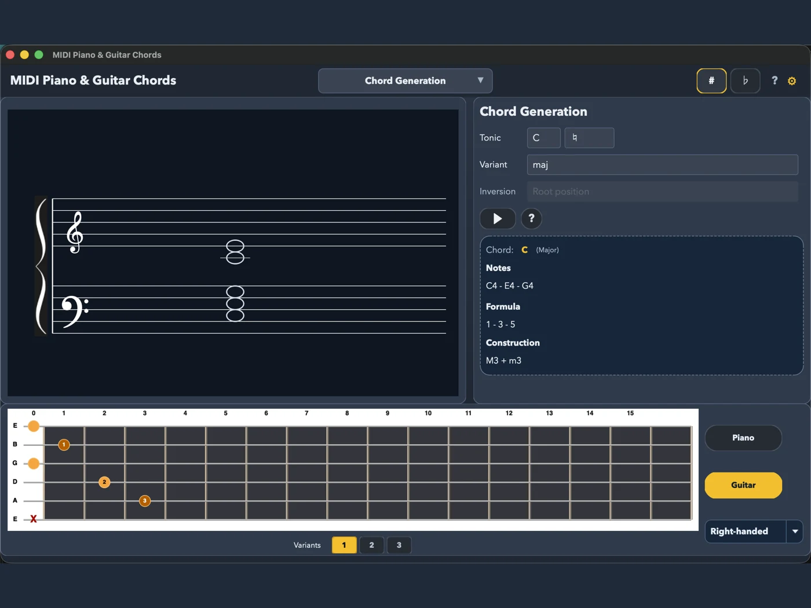The width and height of the screenshot is (811, 608).
Task: Minimize window with yellow button
Action: pos(24,54)
